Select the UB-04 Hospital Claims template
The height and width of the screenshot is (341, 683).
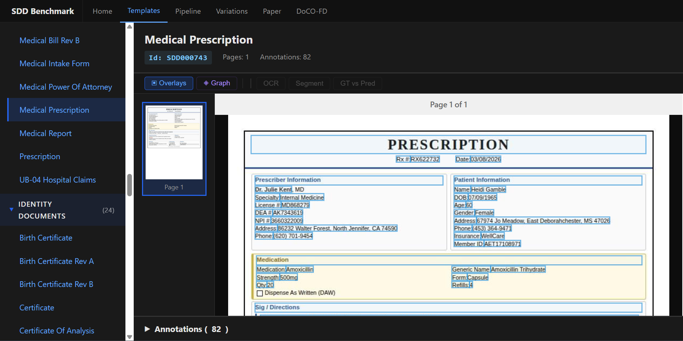[58, 180]
